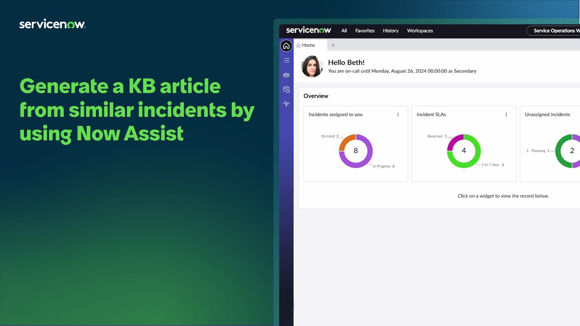Screen dimensions: 580x326
Task: Open the Favorites menu
Action: point(364,30)
